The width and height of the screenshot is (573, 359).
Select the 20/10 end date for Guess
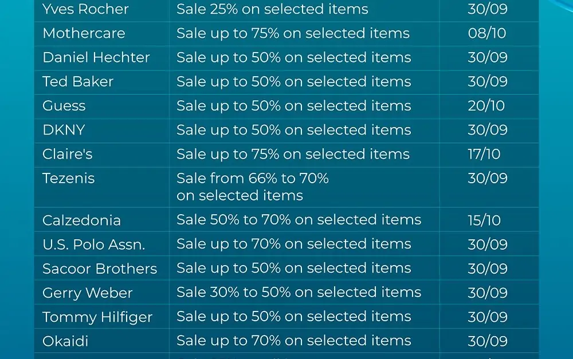click(486, 105)
